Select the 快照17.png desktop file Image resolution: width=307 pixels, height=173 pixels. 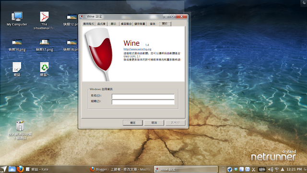coord(45,45)
